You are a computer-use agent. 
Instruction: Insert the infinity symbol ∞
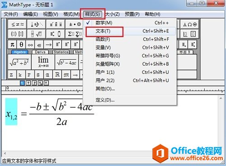(30, 44)
